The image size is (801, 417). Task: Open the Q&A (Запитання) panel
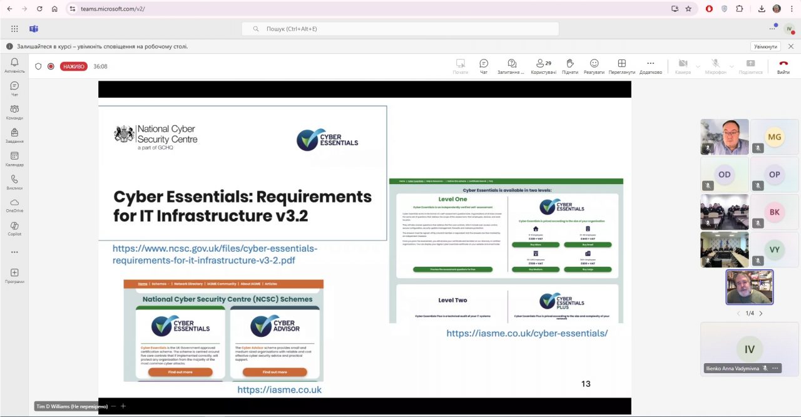pyautogui.click(x=511, y=66)
